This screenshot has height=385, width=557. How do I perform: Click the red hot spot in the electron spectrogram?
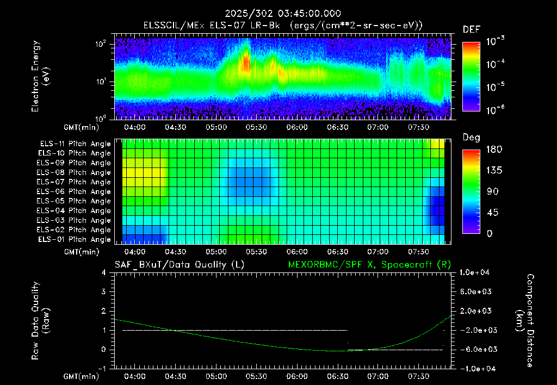[x=245, y=63]
